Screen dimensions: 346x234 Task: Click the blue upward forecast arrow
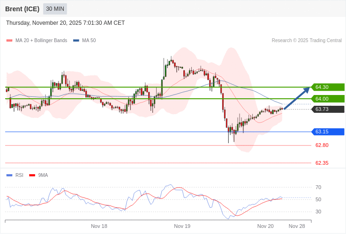point(297,98)
